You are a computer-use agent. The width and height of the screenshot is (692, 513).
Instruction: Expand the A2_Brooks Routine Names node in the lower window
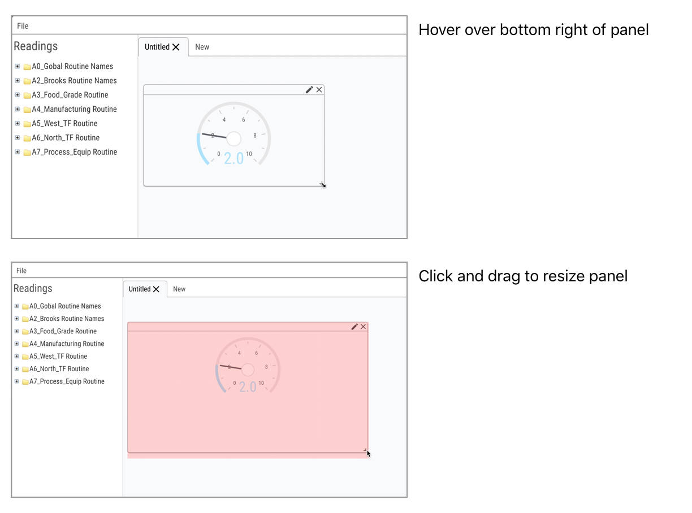[x=17, y=319]
